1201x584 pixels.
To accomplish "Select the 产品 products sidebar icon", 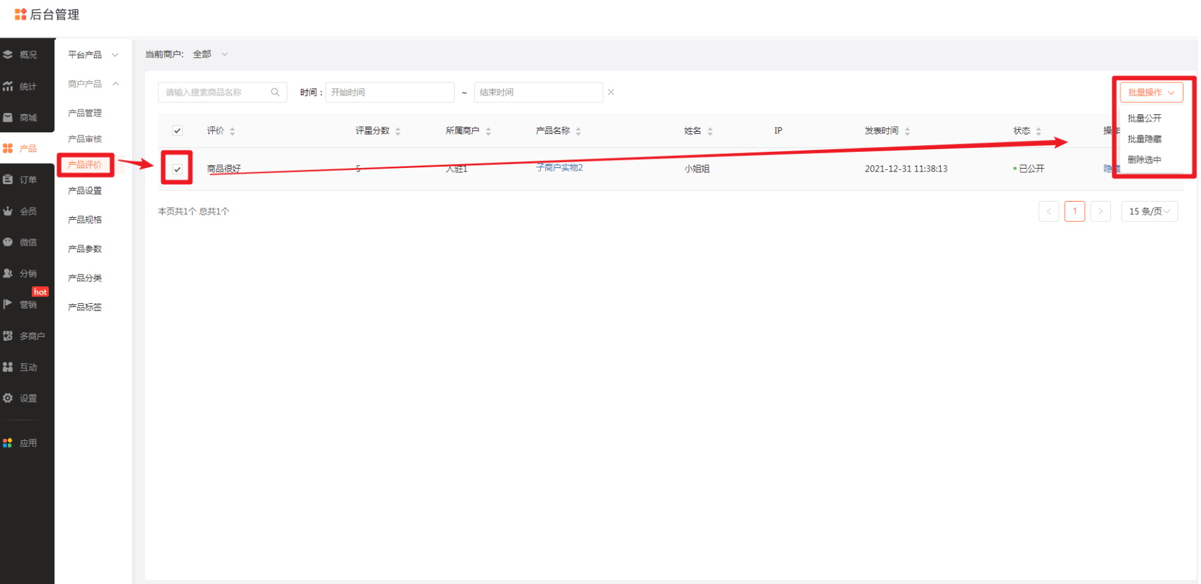I will pos(8,149).
